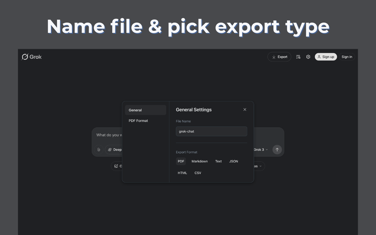Viewport: 376px width, 235px height.
Task: Open the settings gear icon
Action: tap(308, 57)
